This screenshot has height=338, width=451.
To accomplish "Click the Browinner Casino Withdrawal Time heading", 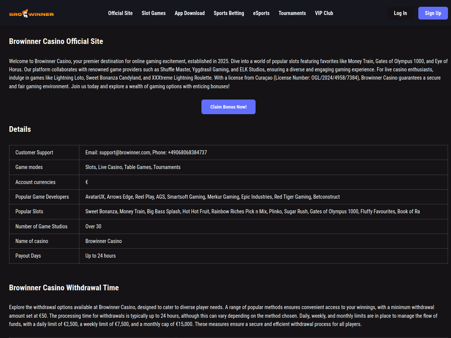I will pyautogui.click(x=64, y=288).
